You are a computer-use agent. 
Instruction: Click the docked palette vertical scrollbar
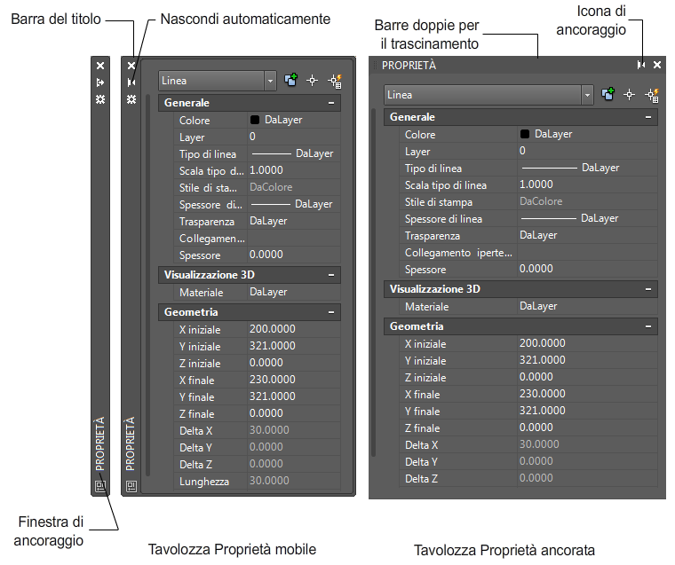[x=374, y=282]
